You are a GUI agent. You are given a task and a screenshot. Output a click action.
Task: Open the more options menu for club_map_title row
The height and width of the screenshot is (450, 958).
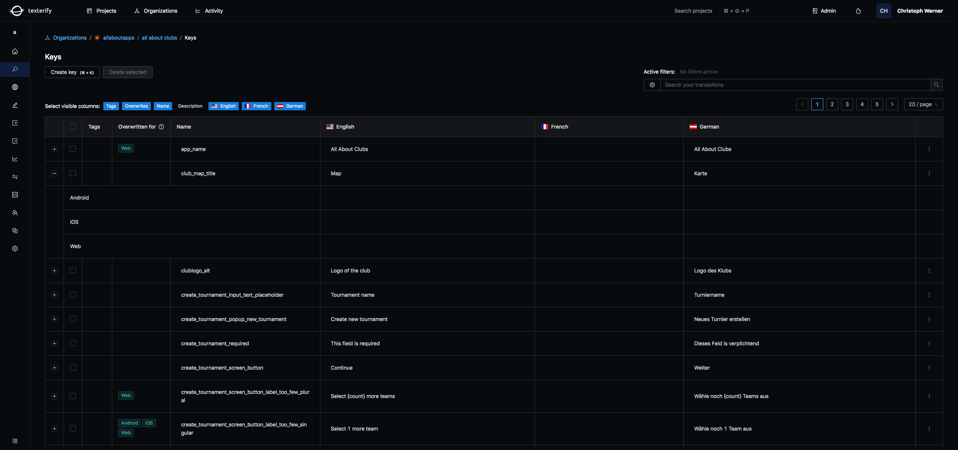point(929,173)
